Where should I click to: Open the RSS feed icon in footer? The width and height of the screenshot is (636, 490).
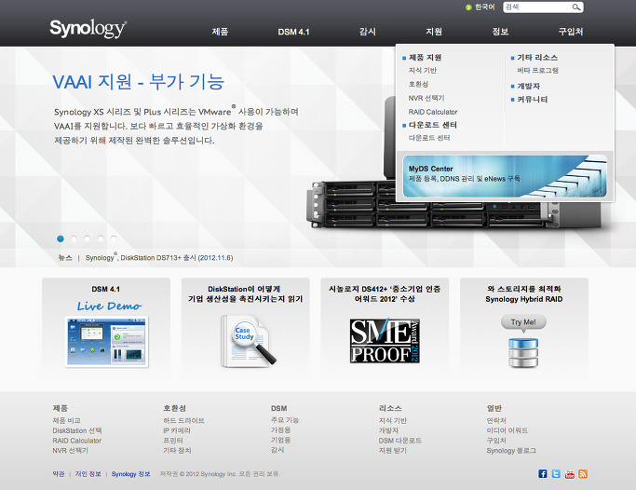pos(583,474)
